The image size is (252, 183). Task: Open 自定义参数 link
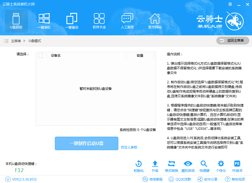click(x=129, y=147)
